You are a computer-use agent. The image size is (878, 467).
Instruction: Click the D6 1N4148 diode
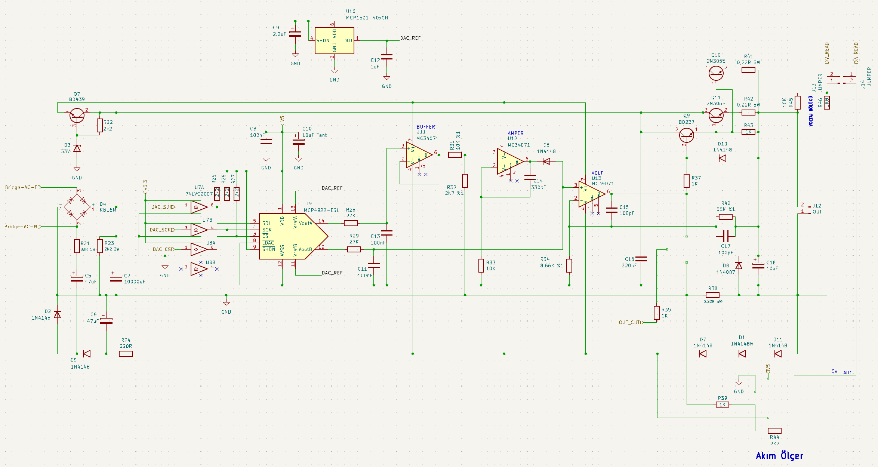coord(546,162)
